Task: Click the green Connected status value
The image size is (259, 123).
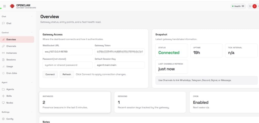Action: pos(169,53)
